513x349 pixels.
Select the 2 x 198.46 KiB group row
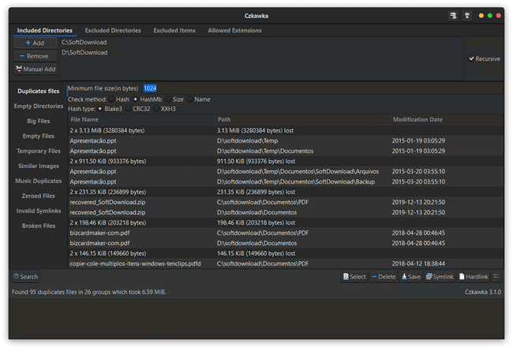coord(286,223)
